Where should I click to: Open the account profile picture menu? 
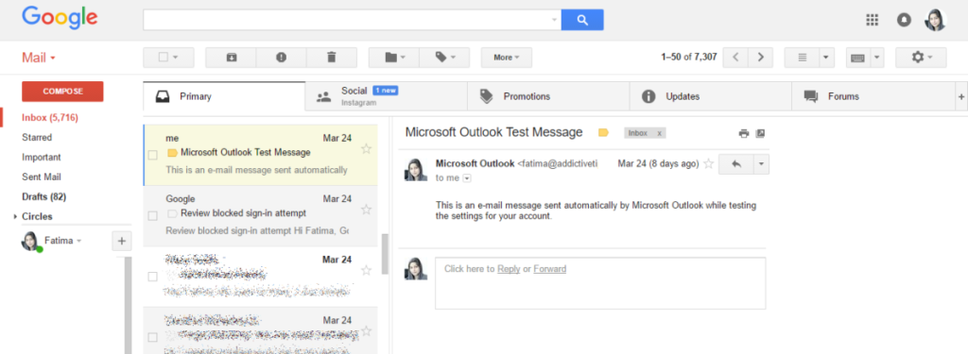pos(935,20)
